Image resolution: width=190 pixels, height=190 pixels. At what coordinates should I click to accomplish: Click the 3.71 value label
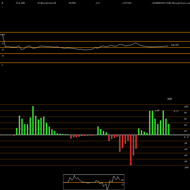tap(176, 111)
